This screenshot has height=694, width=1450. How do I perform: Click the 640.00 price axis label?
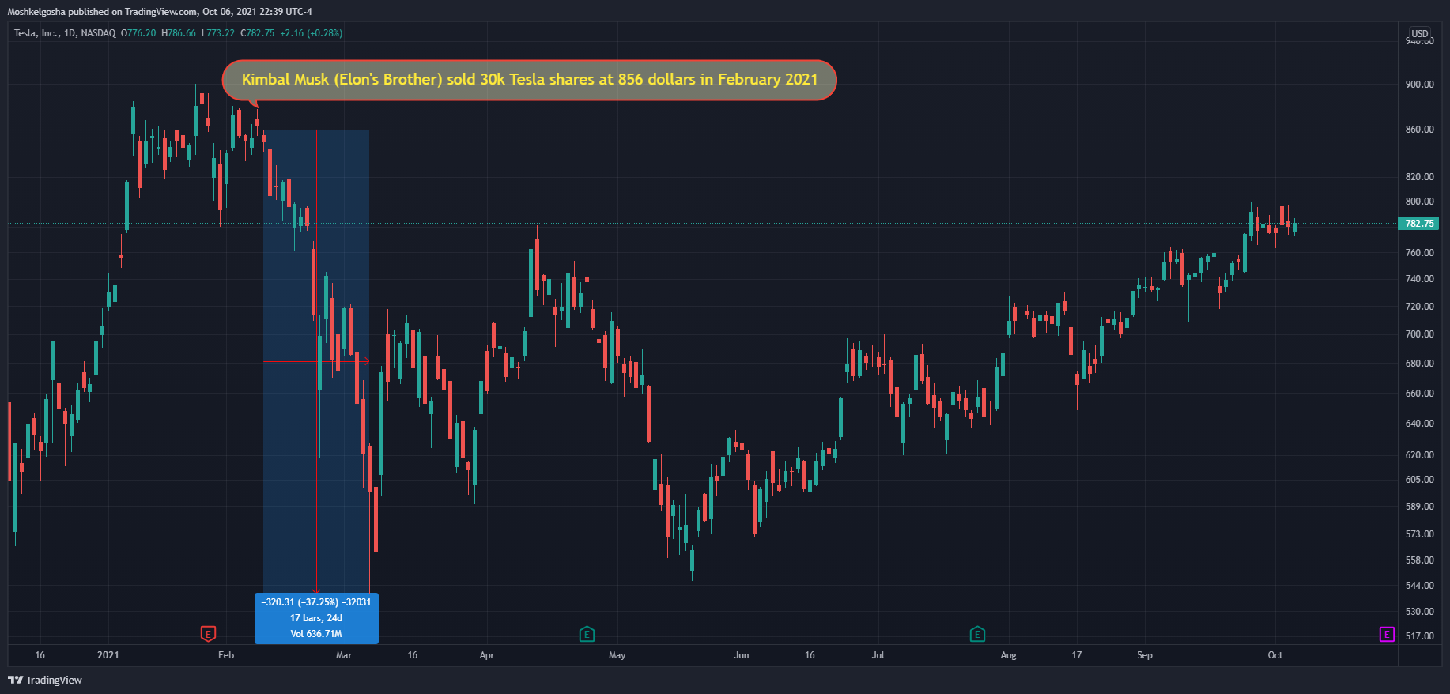coord(1420,424)
